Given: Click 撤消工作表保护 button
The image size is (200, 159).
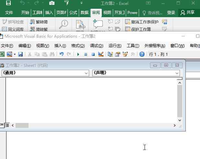Looking at the screenshot, I should point(142,22).
